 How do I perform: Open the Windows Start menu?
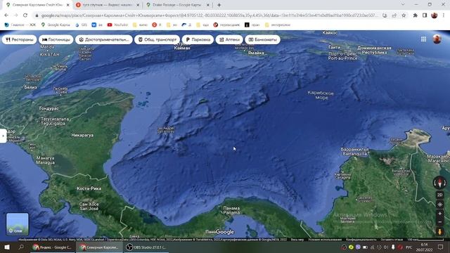coord(7,247)
